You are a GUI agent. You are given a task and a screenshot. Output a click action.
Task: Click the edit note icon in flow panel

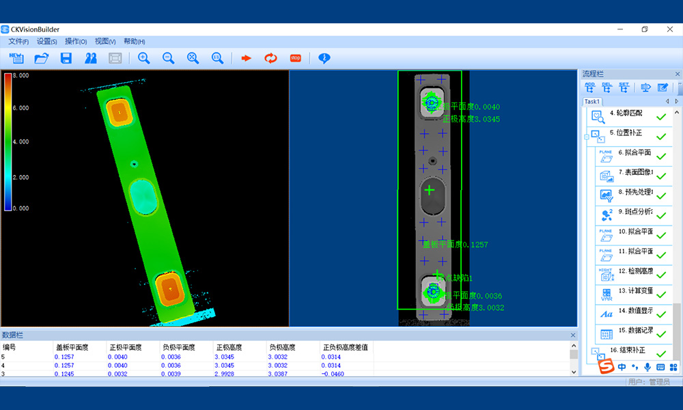pyautogui.click(x=663, y=87)
